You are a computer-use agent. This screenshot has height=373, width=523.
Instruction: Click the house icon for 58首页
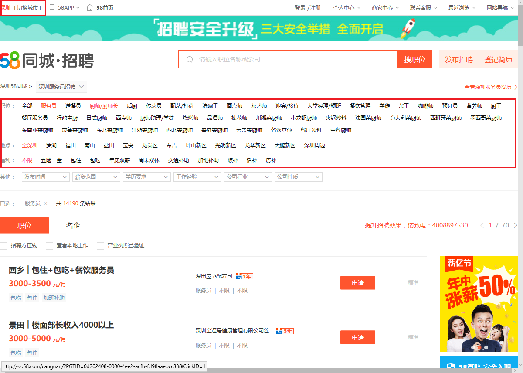coord(90,8)
